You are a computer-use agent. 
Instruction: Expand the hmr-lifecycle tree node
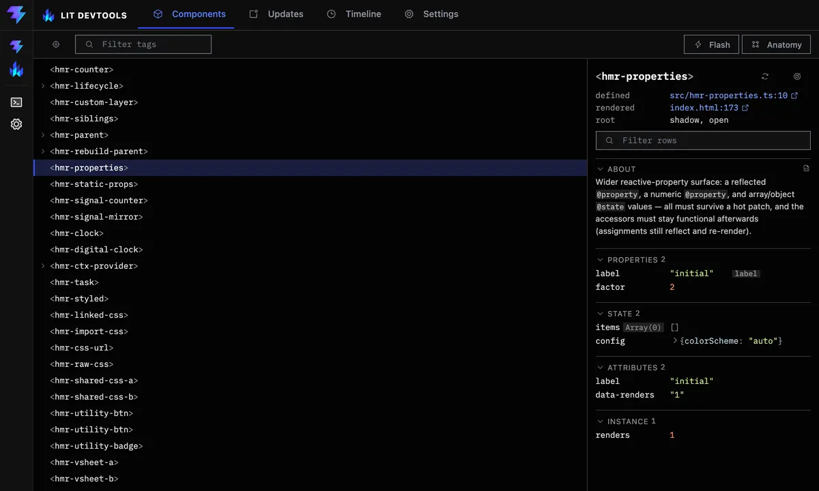[x=43, y=86]
